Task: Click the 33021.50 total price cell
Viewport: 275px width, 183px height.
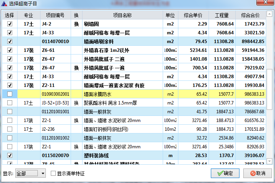Action: pyautogui.click(x=251, y=32)
